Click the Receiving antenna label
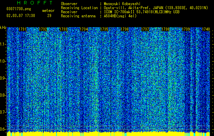The width and height of the screenshot is (214, 136). 78,16
